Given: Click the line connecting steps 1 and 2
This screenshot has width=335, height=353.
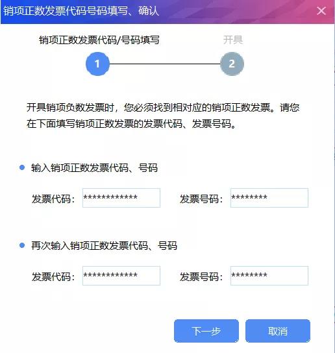Looking at the screenshot, I should 165,64.
